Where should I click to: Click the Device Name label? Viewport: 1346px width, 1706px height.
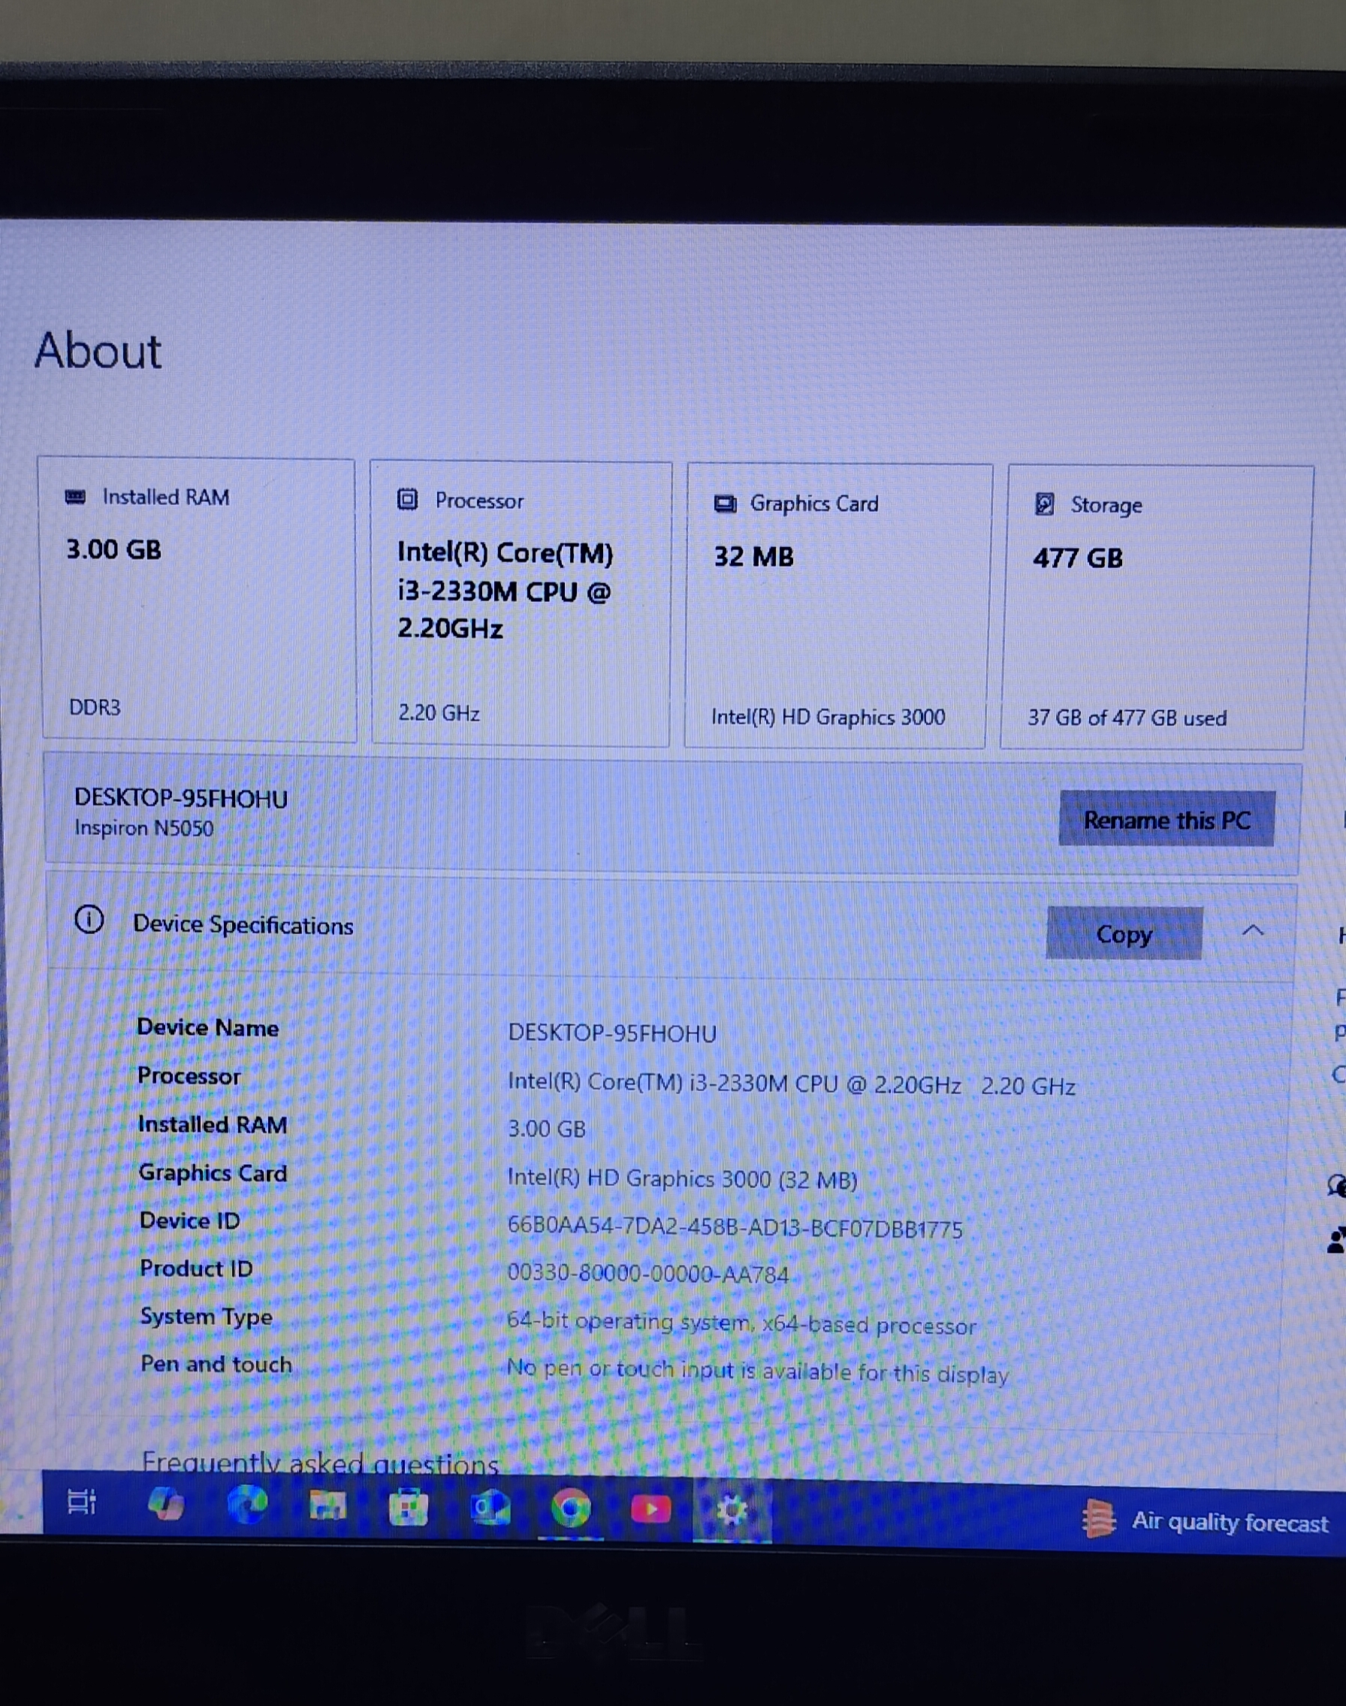[x=207, y=1027]
